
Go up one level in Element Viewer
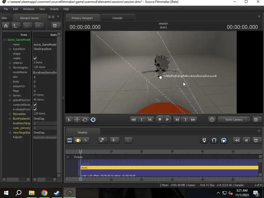pos(16,26)
